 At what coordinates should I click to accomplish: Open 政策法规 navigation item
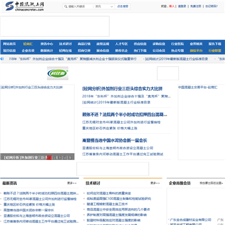pos(102,44)
